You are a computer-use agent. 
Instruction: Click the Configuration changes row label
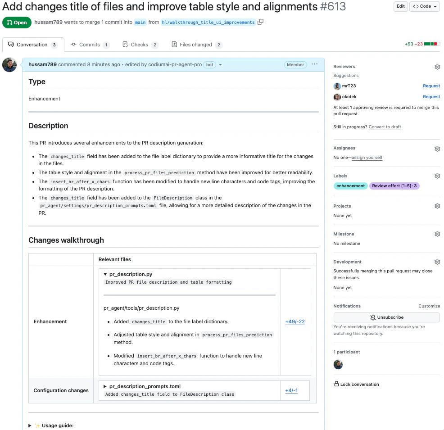61,390
